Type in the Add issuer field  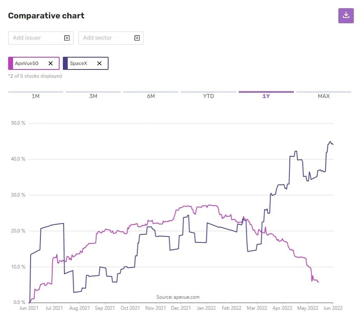(37, 38)
